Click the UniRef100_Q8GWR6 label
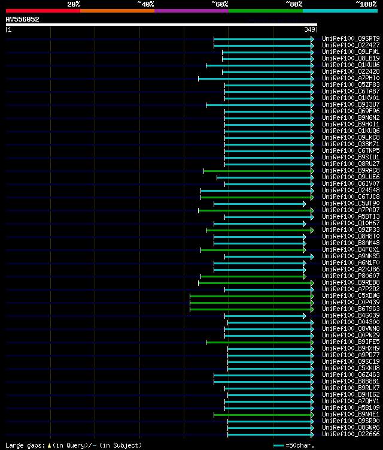Viewport: 383px width, 450px height. pos(351,428)
